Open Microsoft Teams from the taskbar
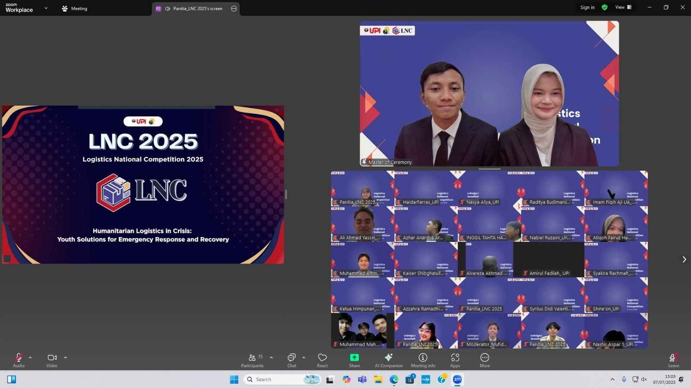The height and width of the screenshot is (388, 691). pos(362,379)
